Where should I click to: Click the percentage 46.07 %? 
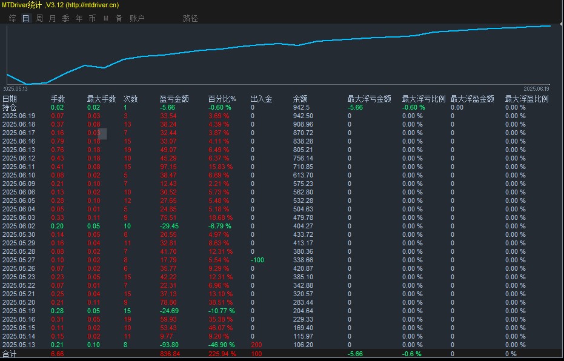point(221,328)
